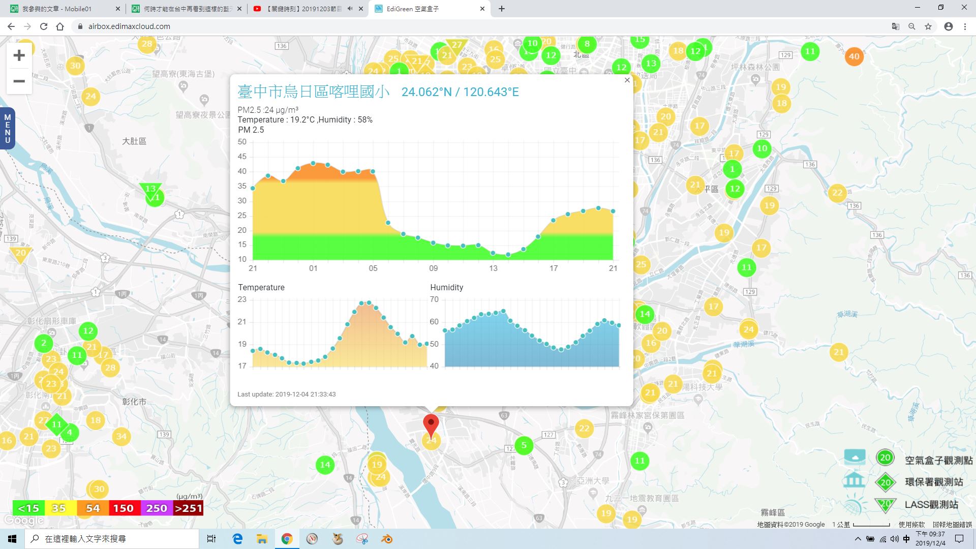Translate this page icon
The image size is (976, 549).
(x=896, y=26)
